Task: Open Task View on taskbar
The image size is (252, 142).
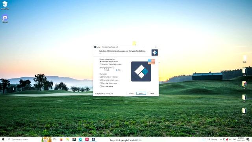Action: 55,139
